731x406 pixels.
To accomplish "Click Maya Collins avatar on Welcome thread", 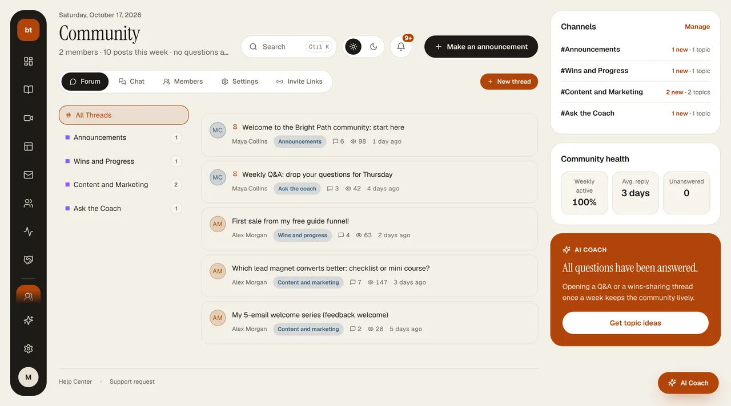I will (x=218, y=130).
